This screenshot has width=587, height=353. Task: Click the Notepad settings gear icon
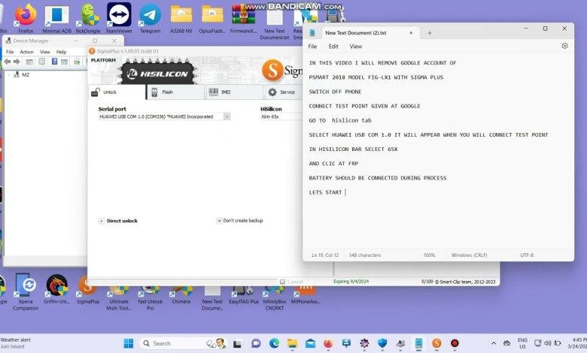point(564,46)
